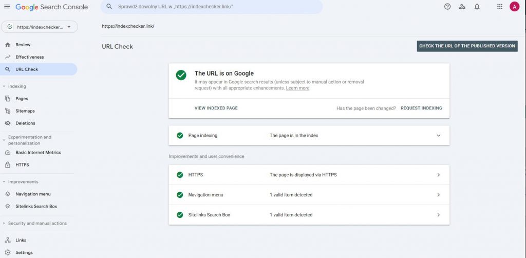The image size is (526, 258).
Task: Click the help question mark icon
Action: [447, 7]
